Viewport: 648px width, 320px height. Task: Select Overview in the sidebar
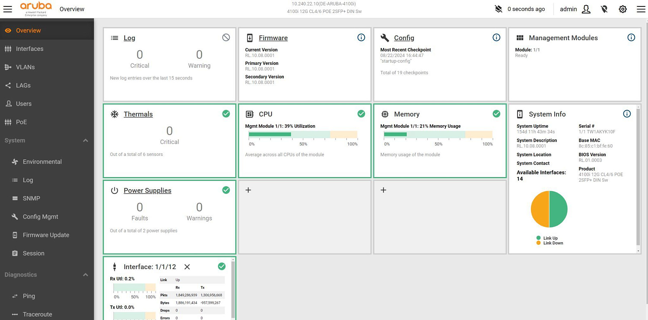pyautogui.click(x=47, y=31)
